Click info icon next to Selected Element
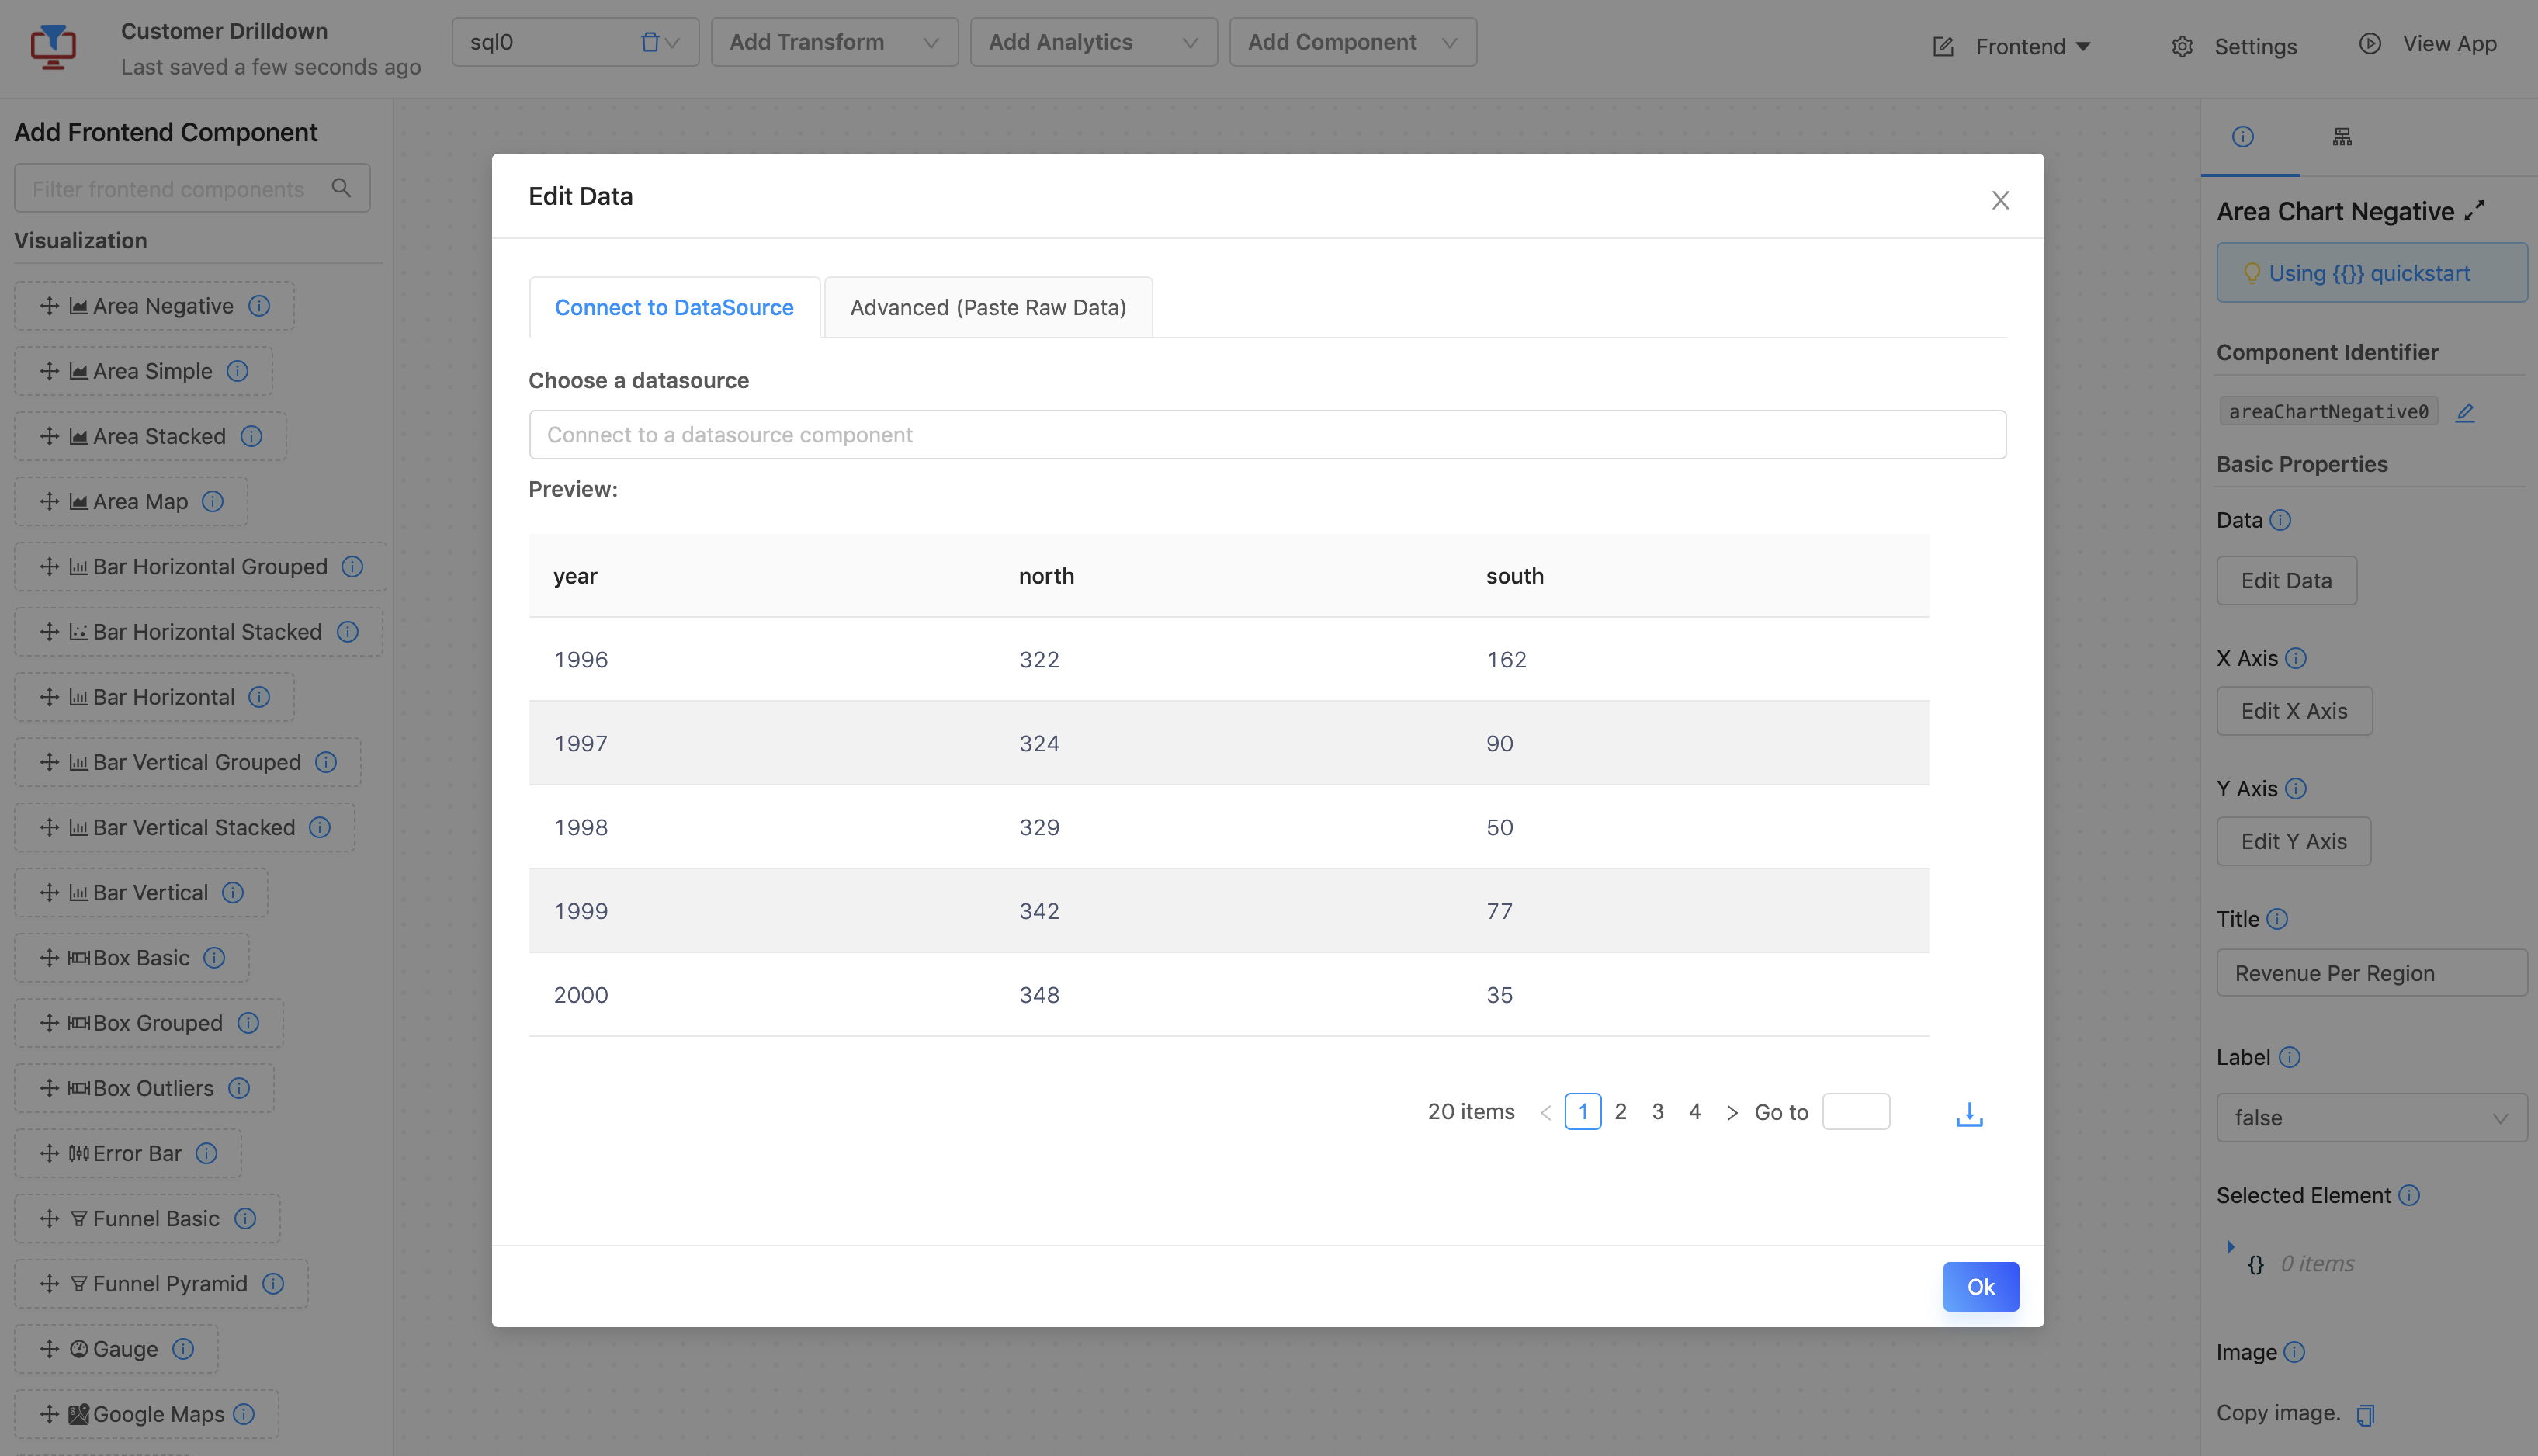Viewport: 2538px width, 1456px height. [2409, 1195]
